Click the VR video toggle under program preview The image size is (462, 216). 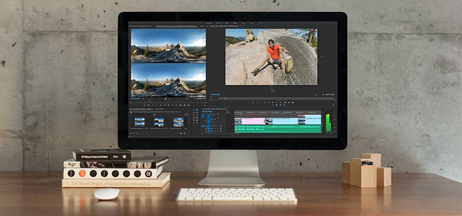(272, 90)
